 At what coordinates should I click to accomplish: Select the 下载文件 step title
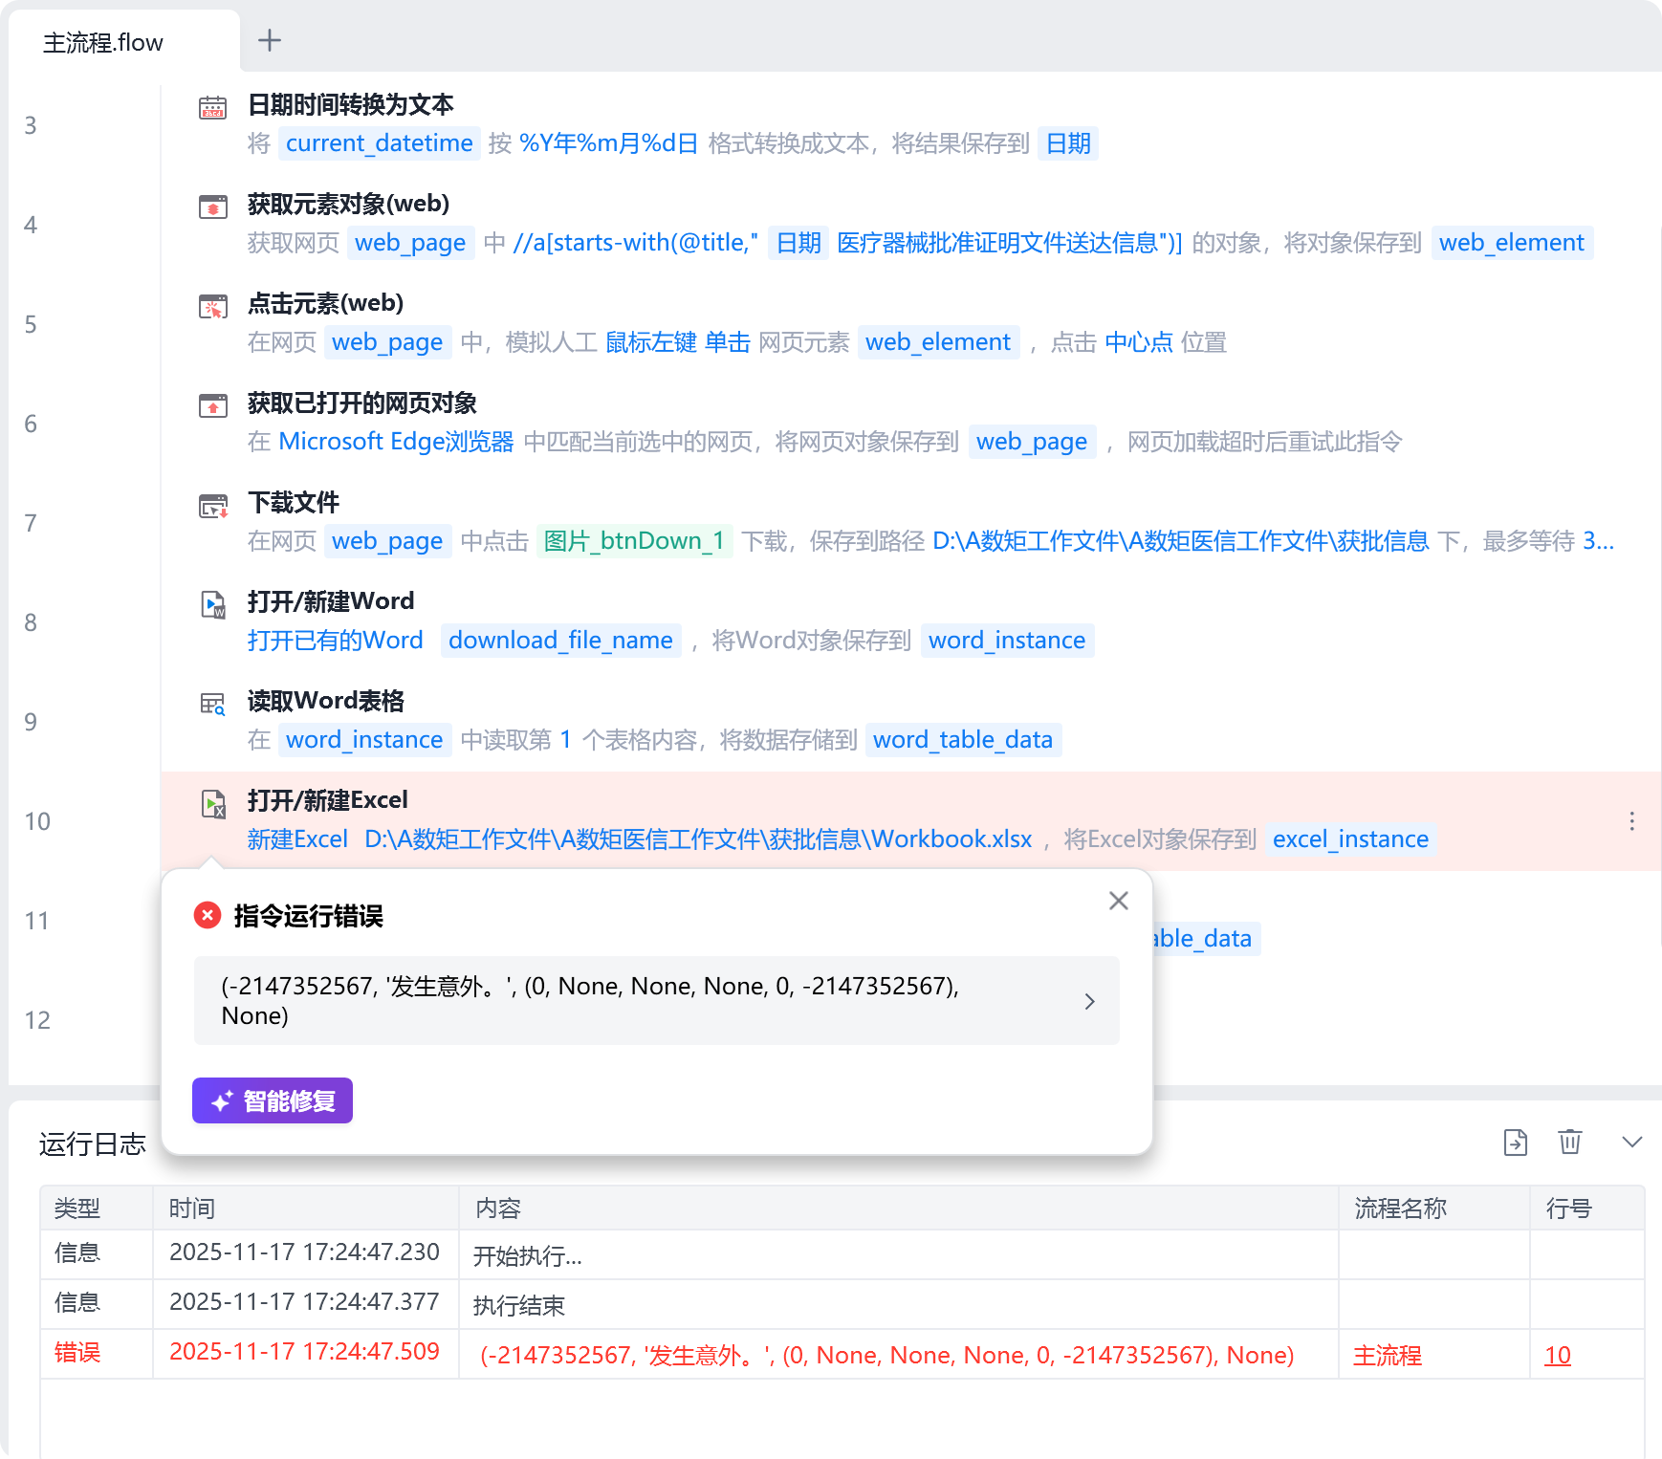coord(294,502)
